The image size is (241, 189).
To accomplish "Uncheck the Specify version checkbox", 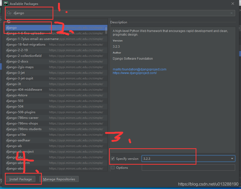I will 113,158.
